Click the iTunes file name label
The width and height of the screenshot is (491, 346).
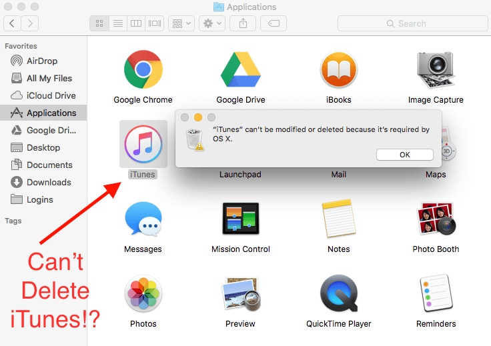click(143, 174)
